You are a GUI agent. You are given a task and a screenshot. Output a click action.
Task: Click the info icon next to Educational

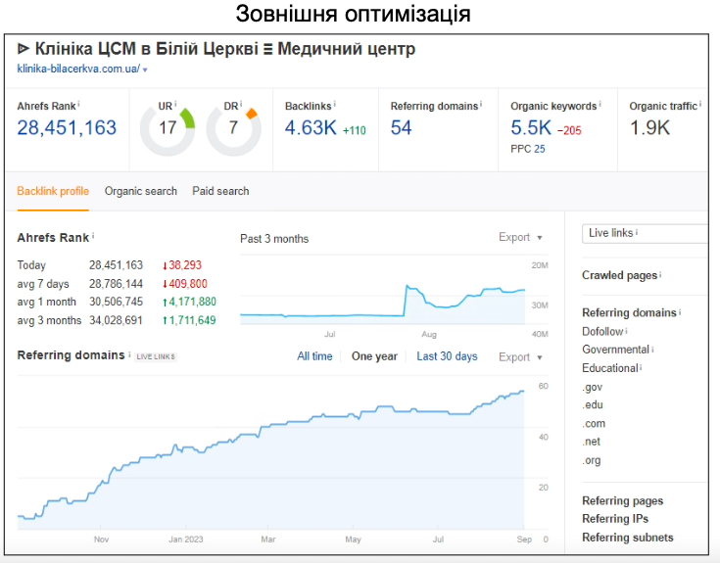click(641, 367)
